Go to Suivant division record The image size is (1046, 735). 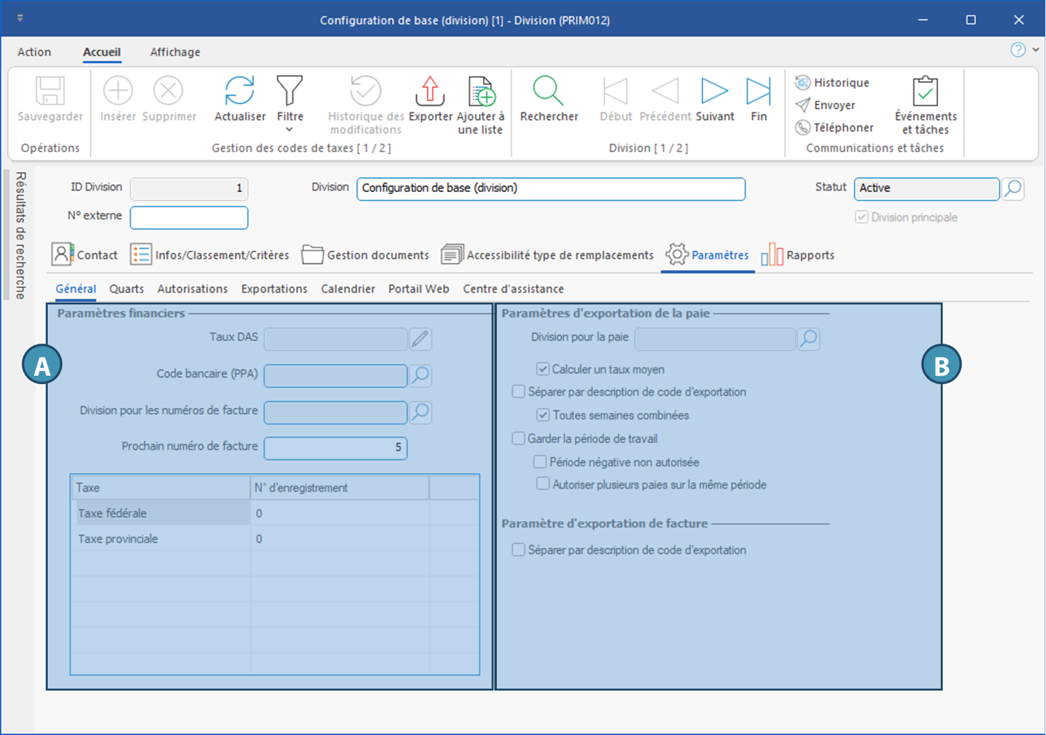click(714, 91)
